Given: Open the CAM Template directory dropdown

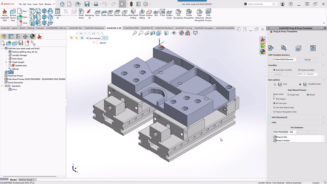Looking at the screenshot, I should 295,60.
